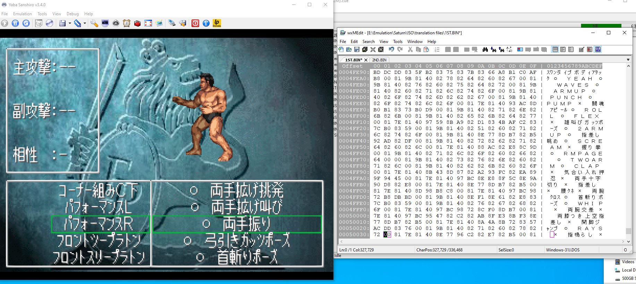Click Open File icon in wxMEdit

point(349,50)
